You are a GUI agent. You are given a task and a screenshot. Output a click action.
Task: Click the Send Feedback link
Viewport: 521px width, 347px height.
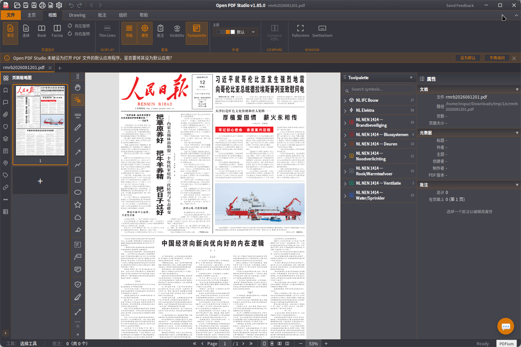click(x=460, y=6)
